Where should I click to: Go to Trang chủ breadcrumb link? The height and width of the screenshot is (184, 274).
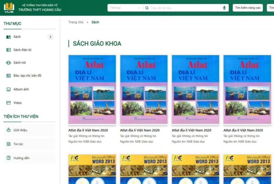point(76,22)
